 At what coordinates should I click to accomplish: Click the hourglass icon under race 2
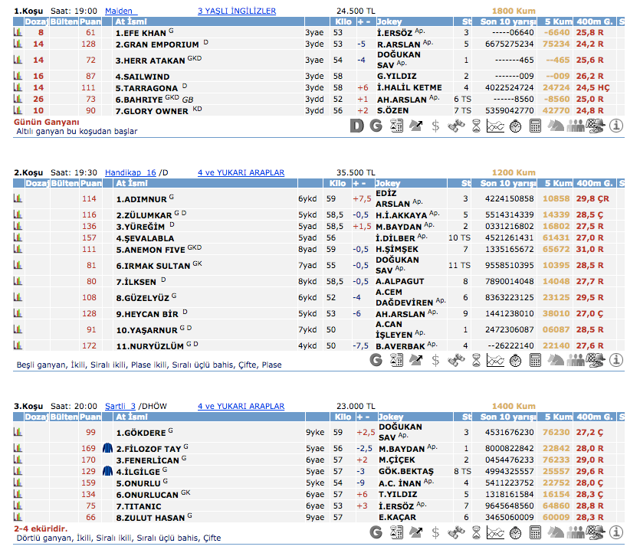coord(475,360)
